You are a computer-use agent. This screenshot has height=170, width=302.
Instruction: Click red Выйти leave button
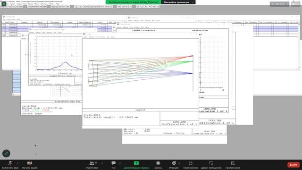tap(294, 165)
